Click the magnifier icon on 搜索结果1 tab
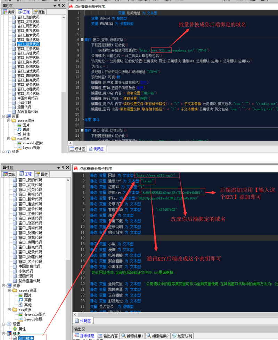 123,336
